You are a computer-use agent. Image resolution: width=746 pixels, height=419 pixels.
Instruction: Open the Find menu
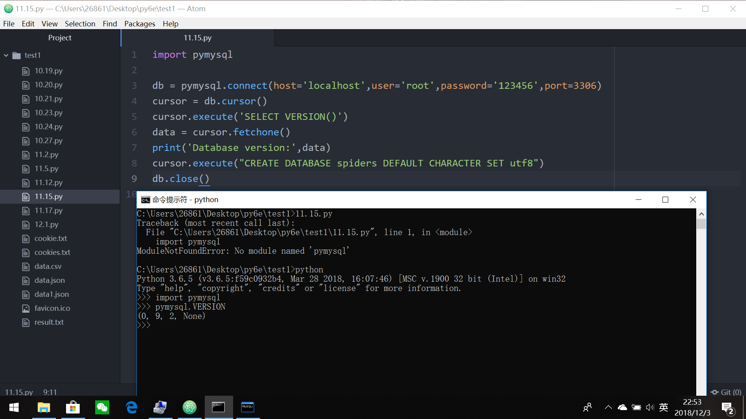point(110,24)
